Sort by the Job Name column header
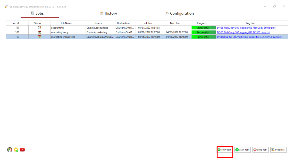The width and height of the screenshot is (294, 160). [68, 23]
